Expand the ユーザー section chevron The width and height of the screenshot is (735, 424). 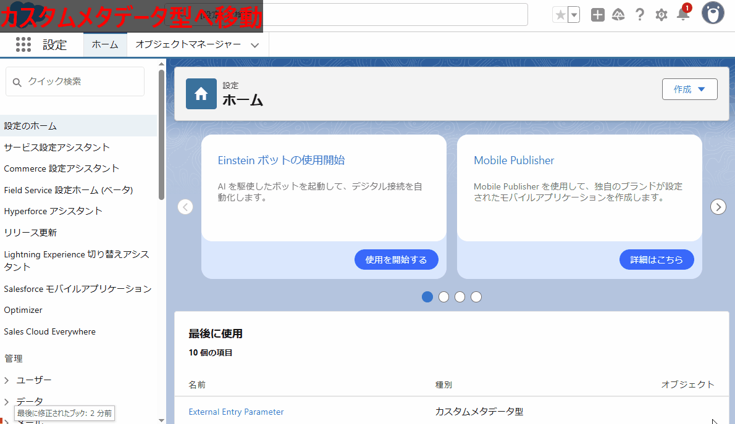(7, 380)
